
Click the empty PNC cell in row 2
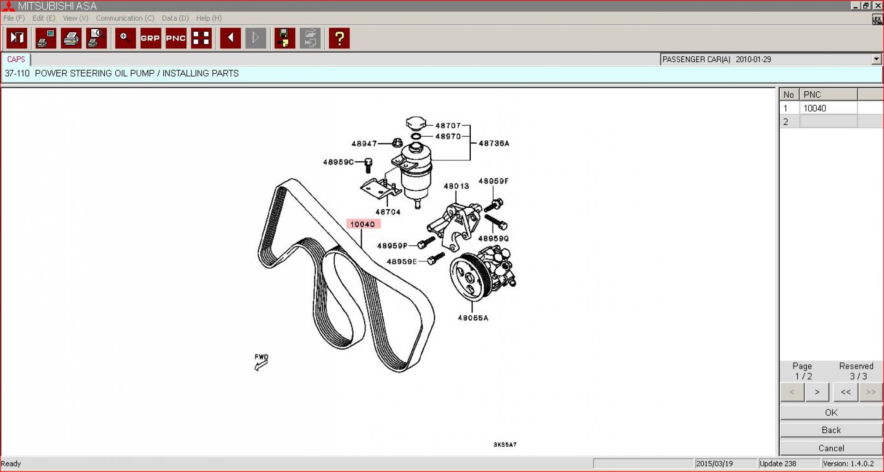pos(828,122)
